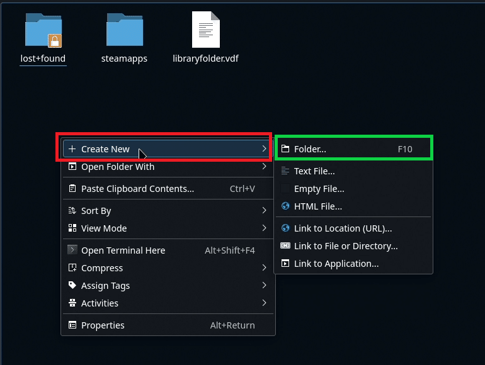Create a new HTML File
485x365 pixels.
click(353, 206)
